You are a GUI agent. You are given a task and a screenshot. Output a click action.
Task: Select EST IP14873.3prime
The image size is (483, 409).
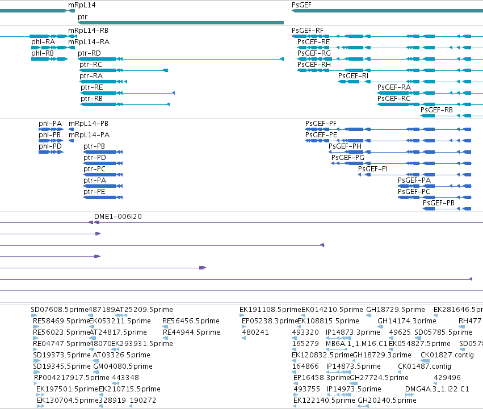[338, 338]
